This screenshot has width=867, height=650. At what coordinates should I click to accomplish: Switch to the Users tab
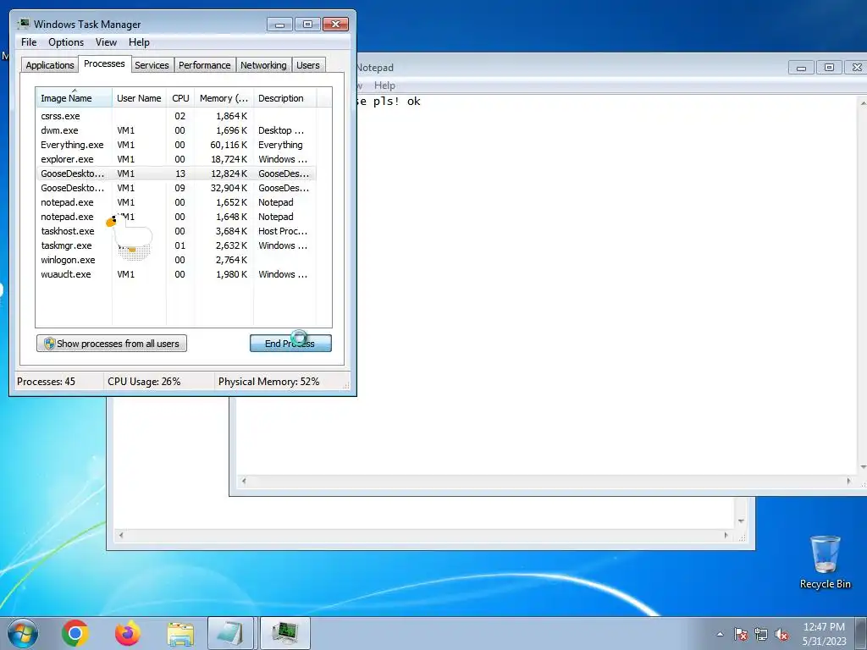308,65
